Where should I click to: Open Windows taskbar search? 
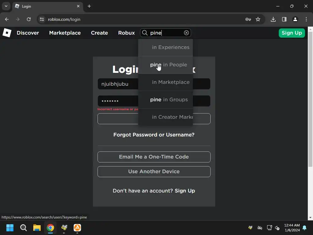(24, 228)
